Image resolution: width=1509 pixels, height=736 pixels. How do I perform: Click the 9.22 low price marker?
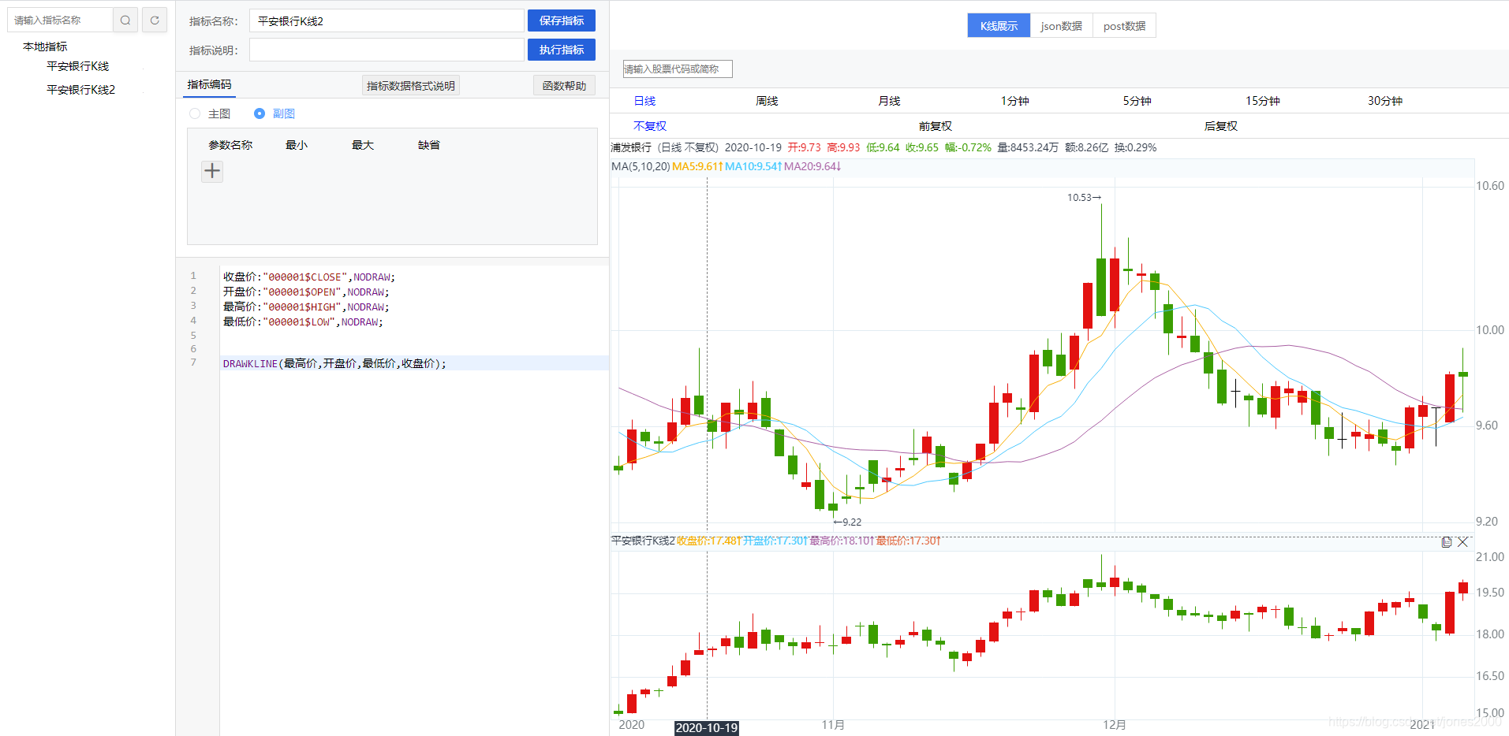(x=847, y=522)
